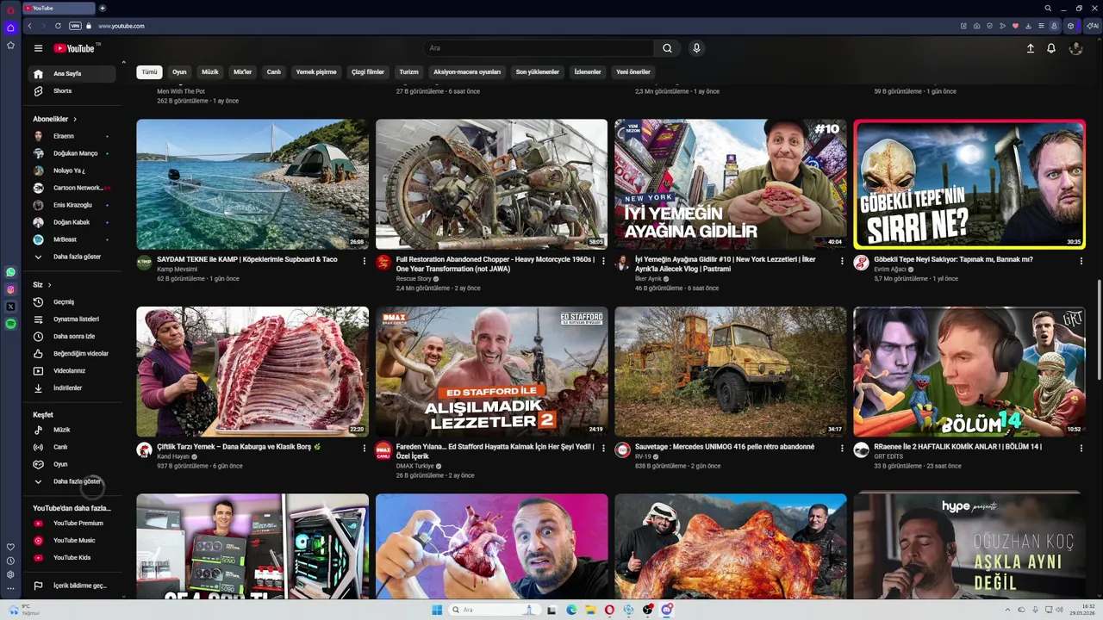This screenshot has width=1103, height=620.
Task: Open the Elraenn subscription channel
Action: point(72,136)
